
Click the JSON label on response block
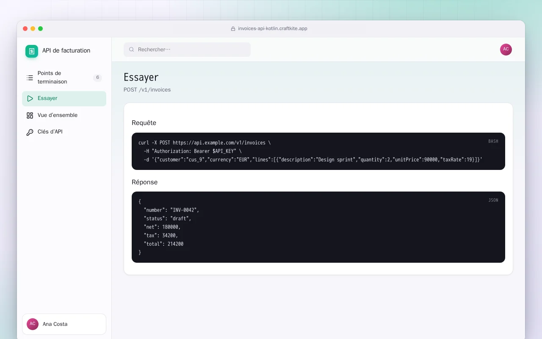coord(493,200)
